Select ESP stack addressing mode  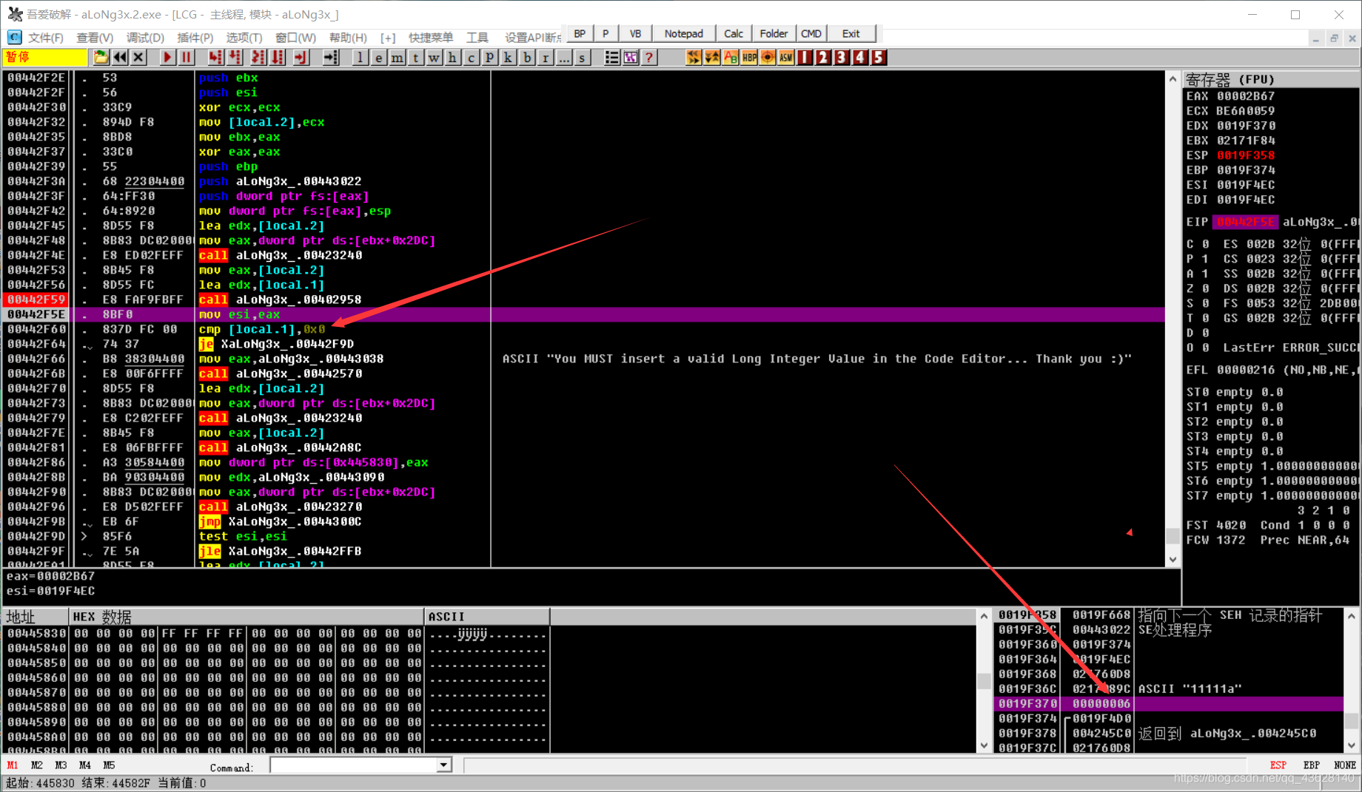click(1278, 765)
